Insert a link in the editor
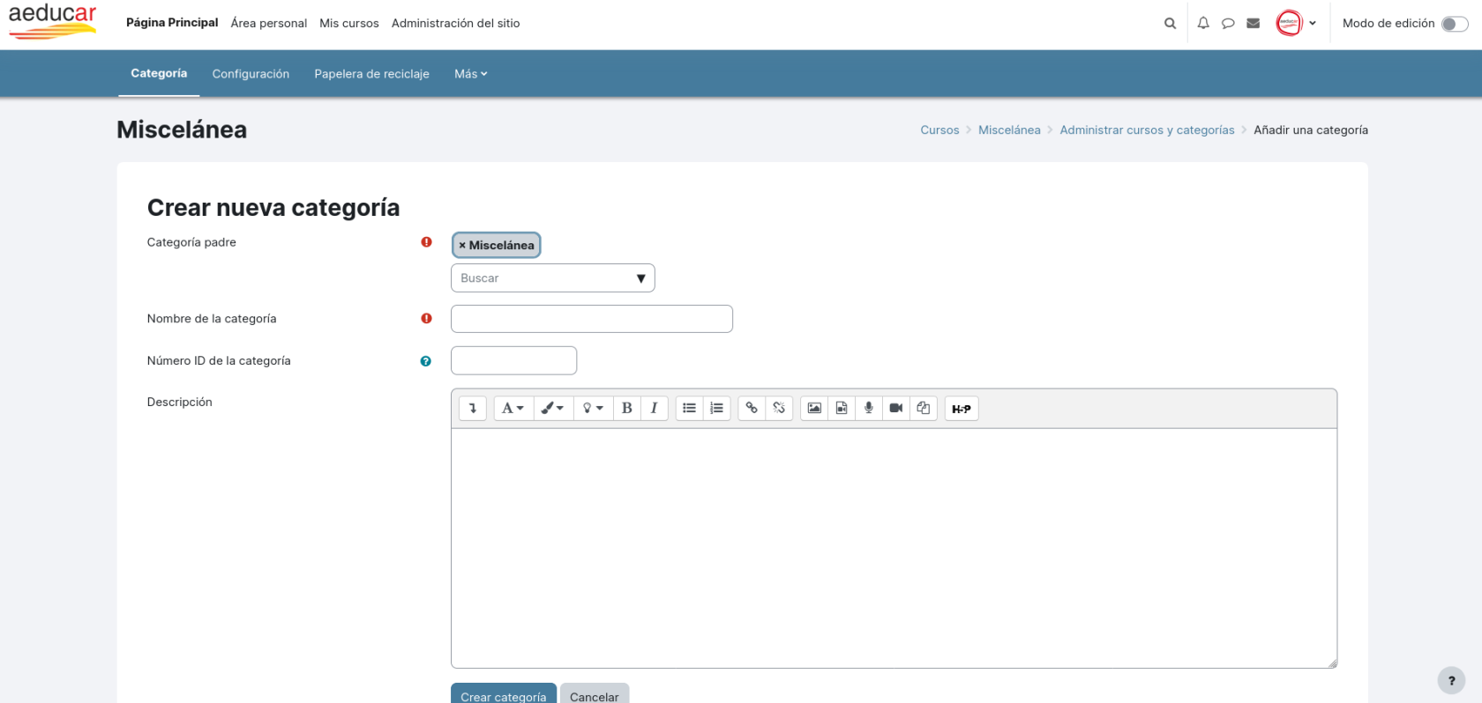The width and height of the screenshot is (1482, 703). tap(752, 408)
